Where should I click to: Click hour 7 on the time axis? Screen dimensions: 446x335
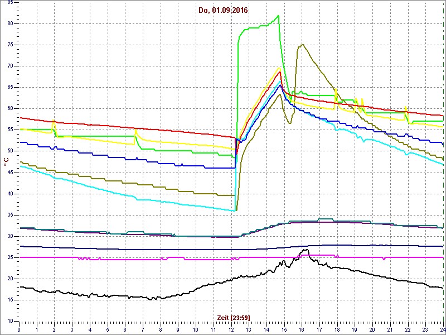(x=143, y=330)
